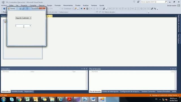
Task: Click the Navigate Backward arrow icon
Action: pyautogui.click(x=4, y=8)
